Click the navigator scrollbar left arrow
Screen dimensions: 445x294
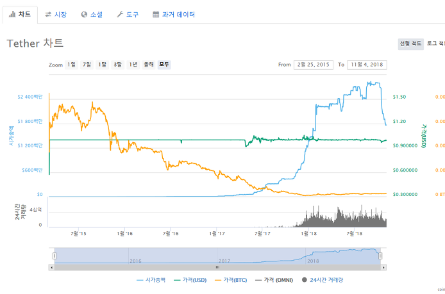pyautogui.click(x=51, y=267)
